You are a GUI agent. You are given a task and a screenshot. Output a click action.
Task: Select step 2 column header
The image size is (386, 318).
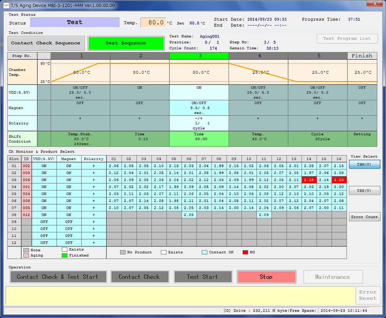tap(140, 56)
